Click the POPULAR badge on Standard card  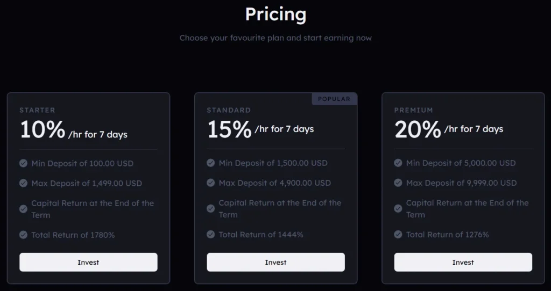[x=334, y=99]
